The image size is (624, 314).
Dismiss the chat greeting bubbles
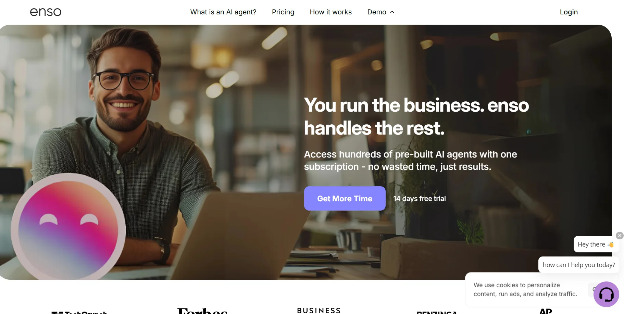coord(620,236)
